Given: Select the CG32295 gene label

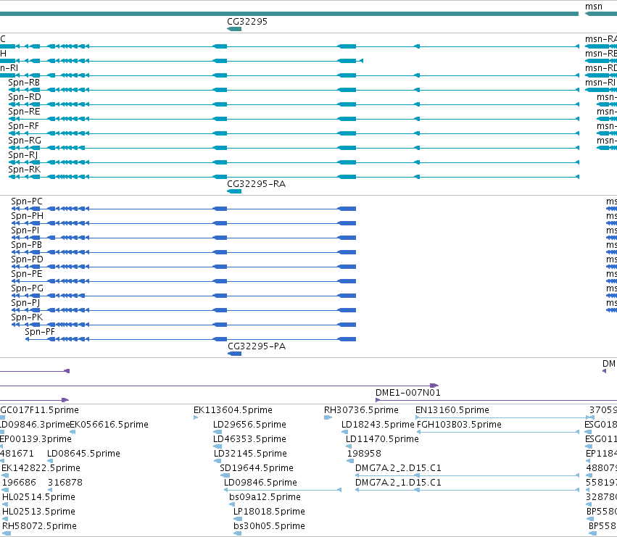Looking at the screenshot, I should tap(247, 21).
